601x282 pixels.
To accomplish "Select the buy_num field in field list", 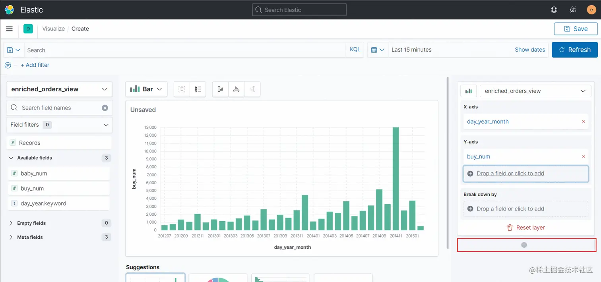I will tap(59, 189).
